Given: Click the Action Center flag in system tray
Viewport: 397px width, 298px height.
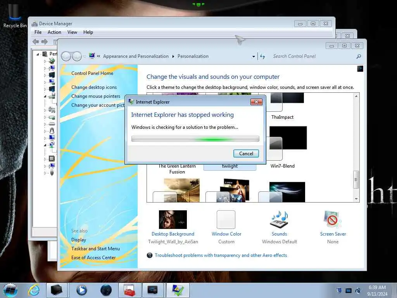Looking at the screenshot, I should pyautogui.click(x=339, y=290).
